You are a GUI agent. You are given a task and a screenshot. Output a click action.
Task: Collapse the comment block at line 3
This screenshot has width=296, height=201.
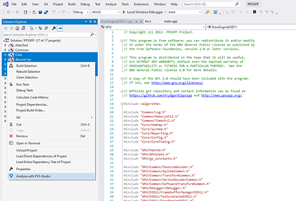[x=122, y=41]
